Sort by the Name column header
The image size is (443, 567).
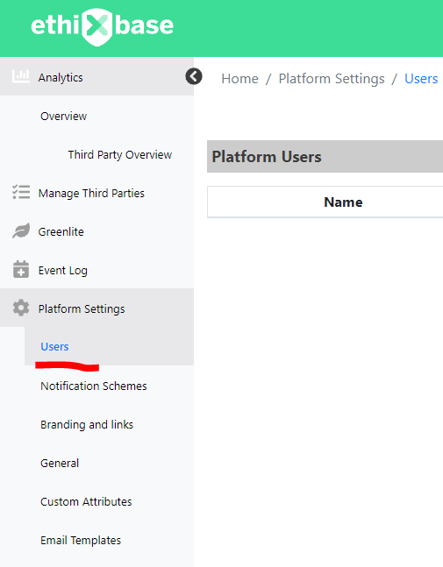coord(343,202)
